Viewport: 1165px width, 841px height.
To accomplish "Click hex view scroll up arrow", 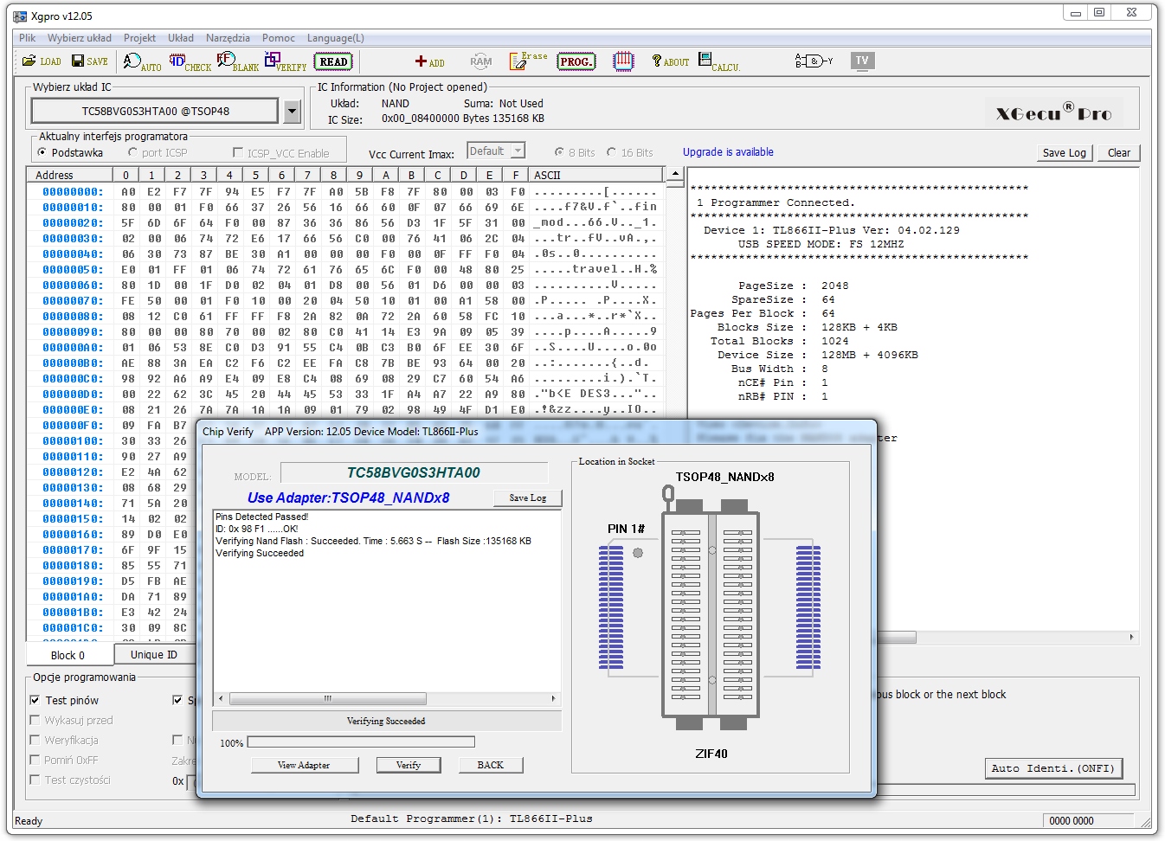I will click(675, 174).
